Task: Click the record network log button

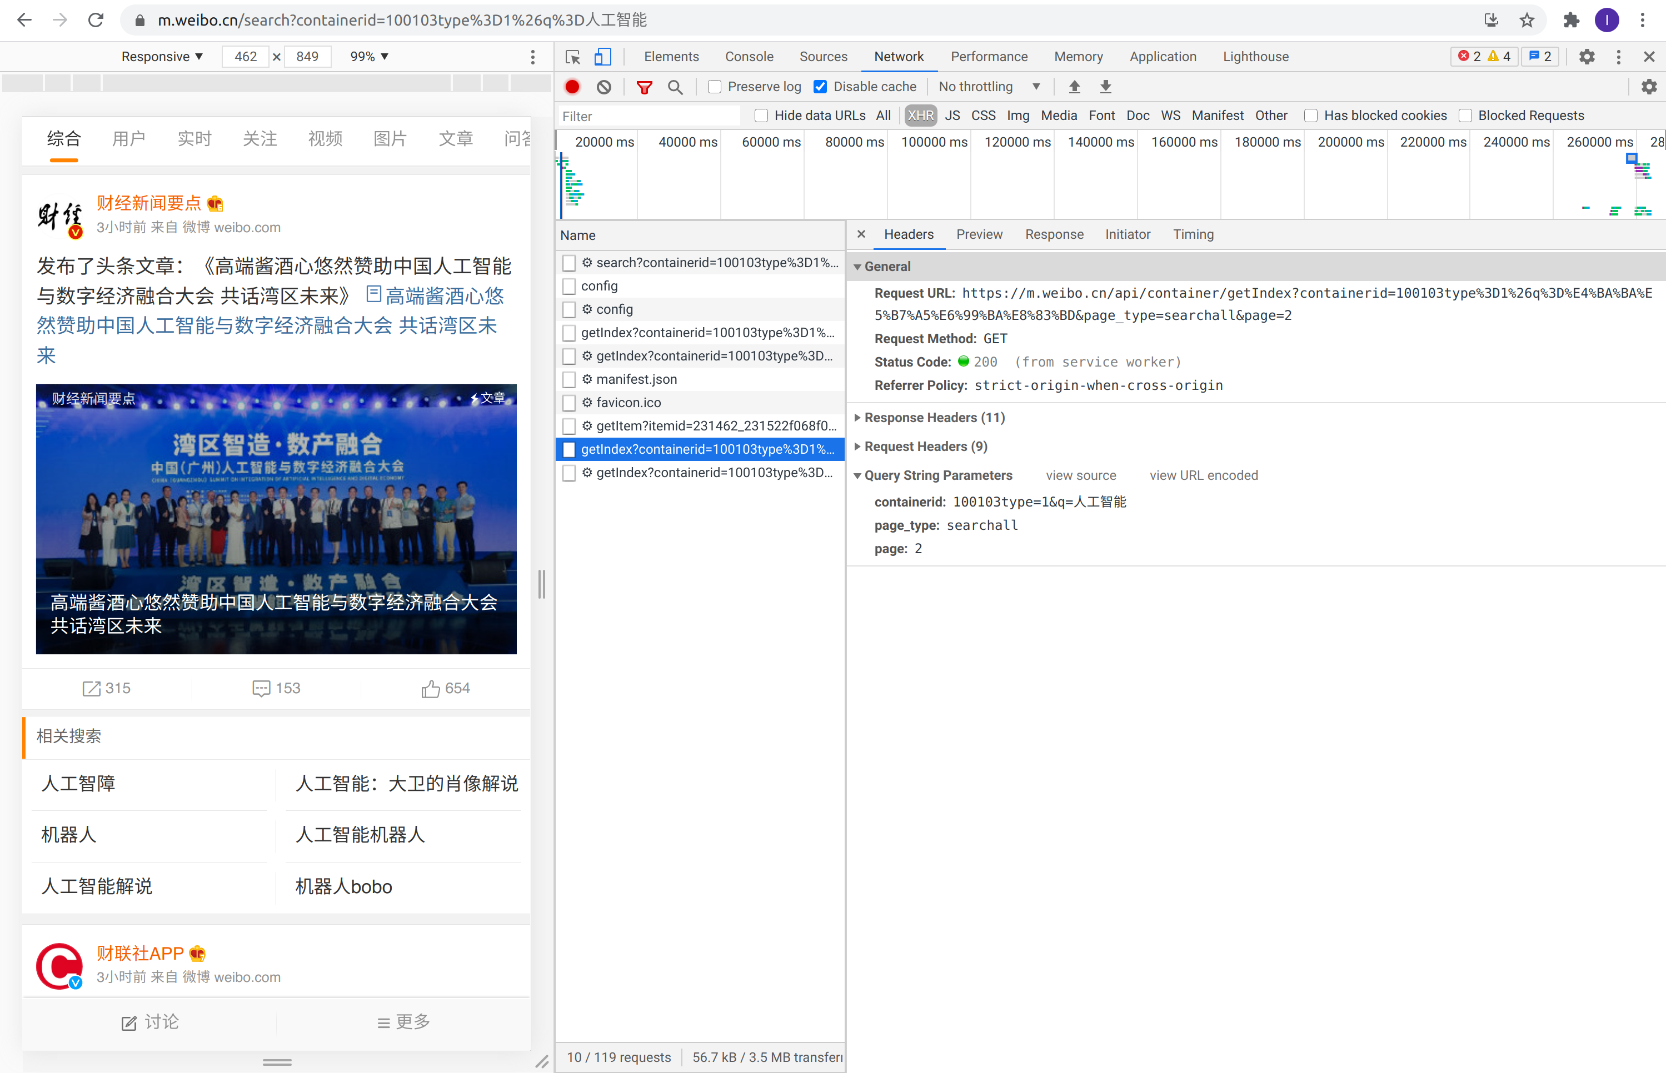Action: pos(572,87)
